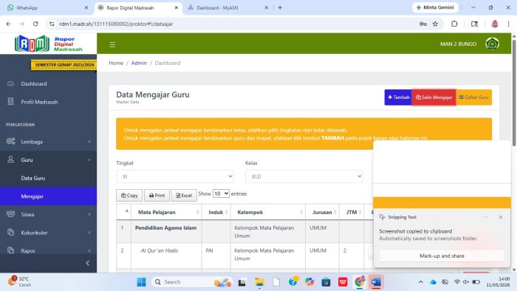
Task: Select the Mengajar submenu item
Action: [49, 196]
